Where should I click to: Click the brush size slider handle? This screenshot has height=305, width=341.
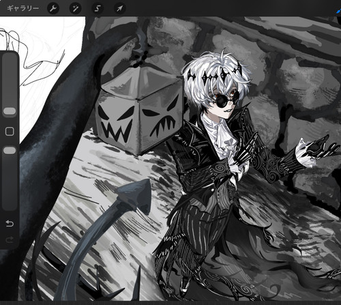(10, 111)
